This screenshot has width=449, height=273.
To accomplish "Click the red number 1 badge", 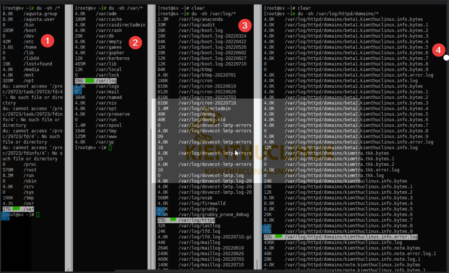I will click(x=47, y=41).
